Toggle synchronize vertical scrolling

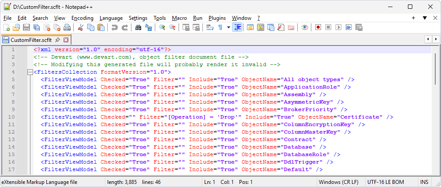186,27
